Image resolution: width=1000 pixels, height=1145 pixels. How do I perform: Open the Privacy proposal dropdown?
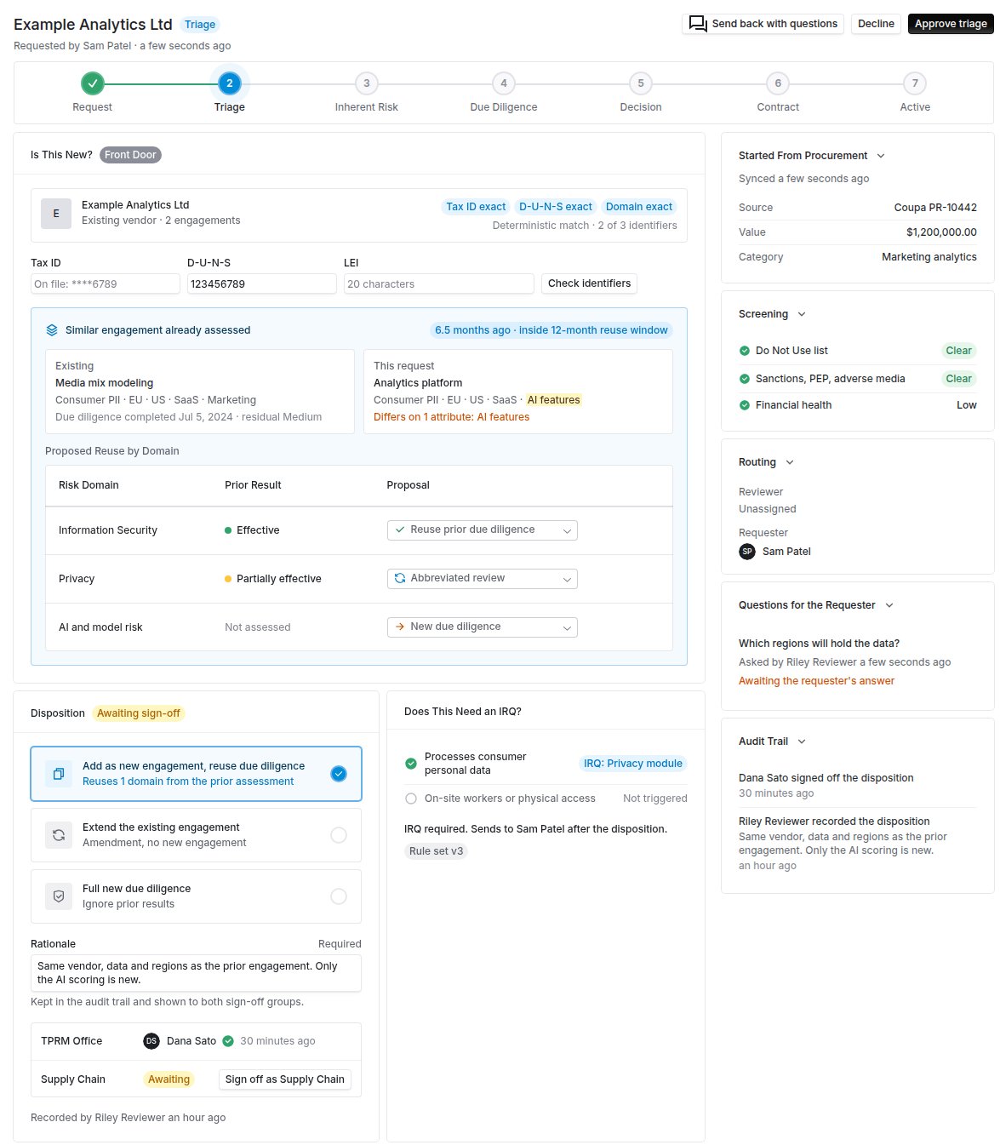tap(482, 579)
